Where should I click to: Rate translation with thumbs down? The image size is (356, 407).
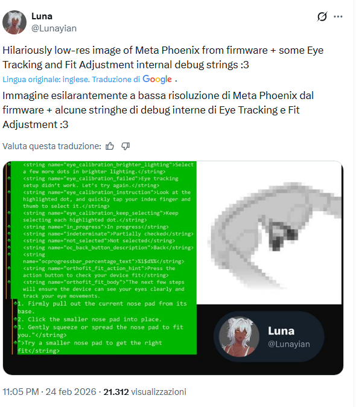tap(126, 146)
